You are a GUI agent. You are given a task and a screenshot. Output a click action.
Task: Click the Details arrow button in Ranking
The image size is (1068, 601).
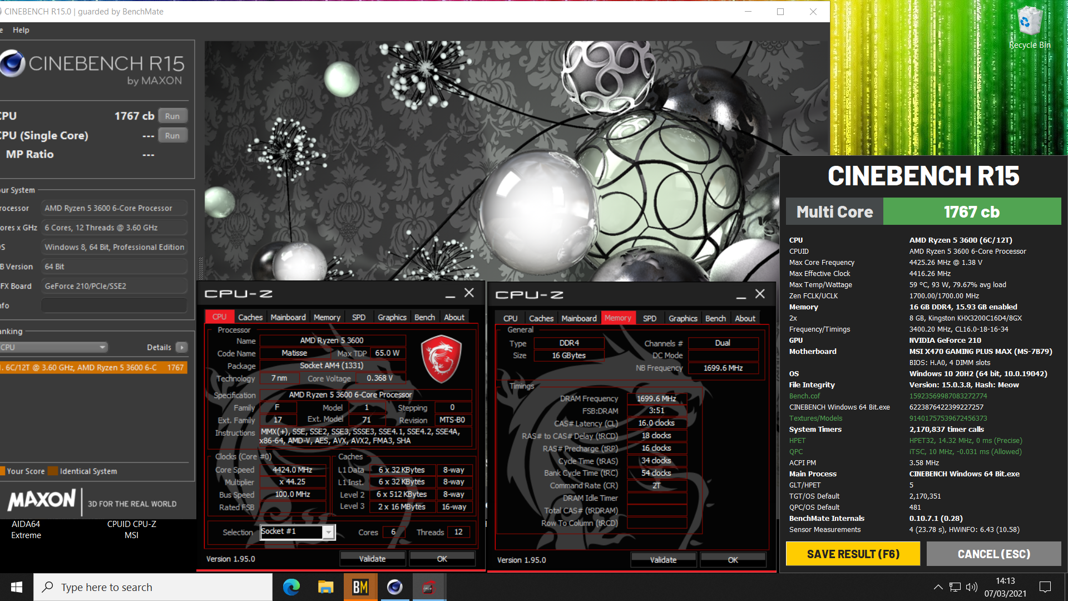182,347
